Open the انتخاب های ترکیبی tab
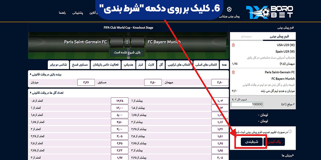The image size is (321, 160). 179,65
